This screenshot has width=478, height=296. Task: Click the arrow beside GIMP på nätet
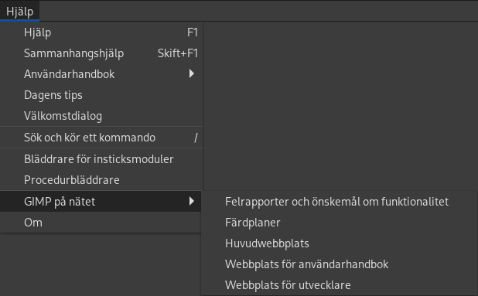coord(192,201)
